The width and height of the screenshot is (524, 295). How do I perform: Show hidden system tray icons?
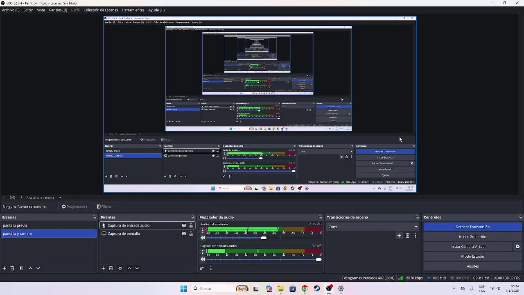pos(454,288)
